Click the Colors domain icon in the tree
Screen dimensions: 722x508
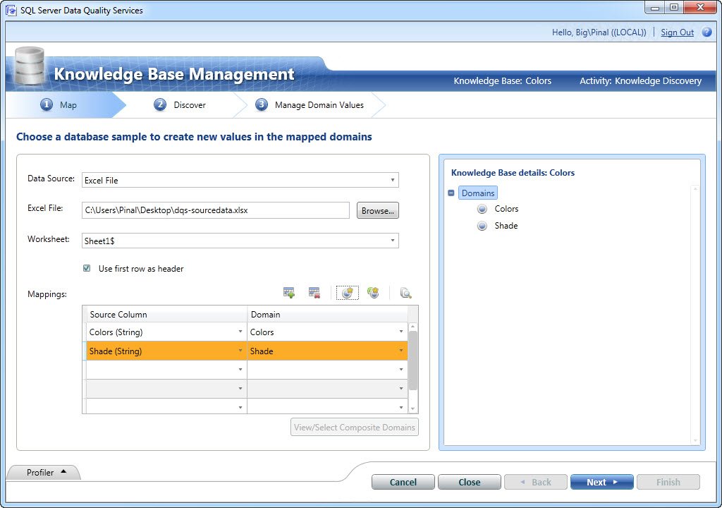click(x=482, y=209)
